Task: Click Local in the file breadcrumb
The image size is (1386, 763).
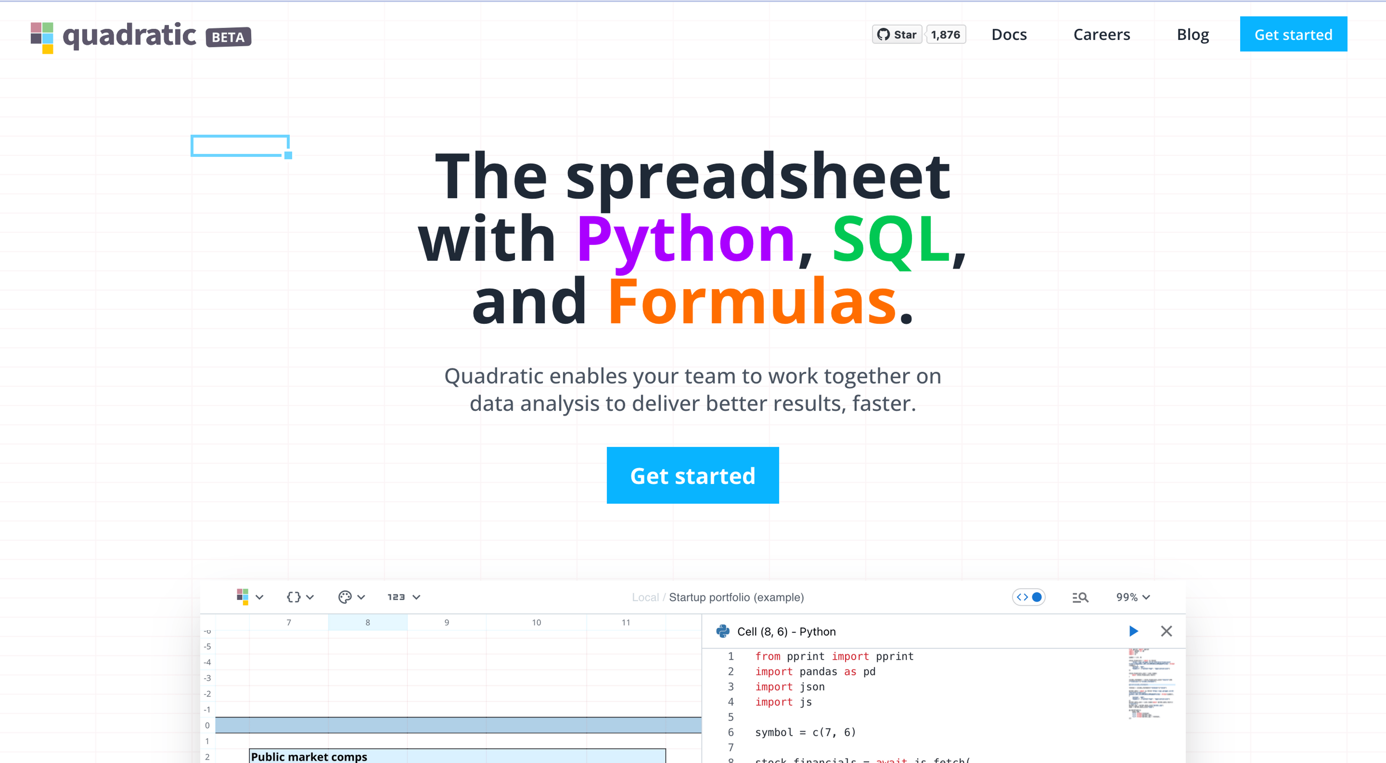Action: tap(645, 597)
